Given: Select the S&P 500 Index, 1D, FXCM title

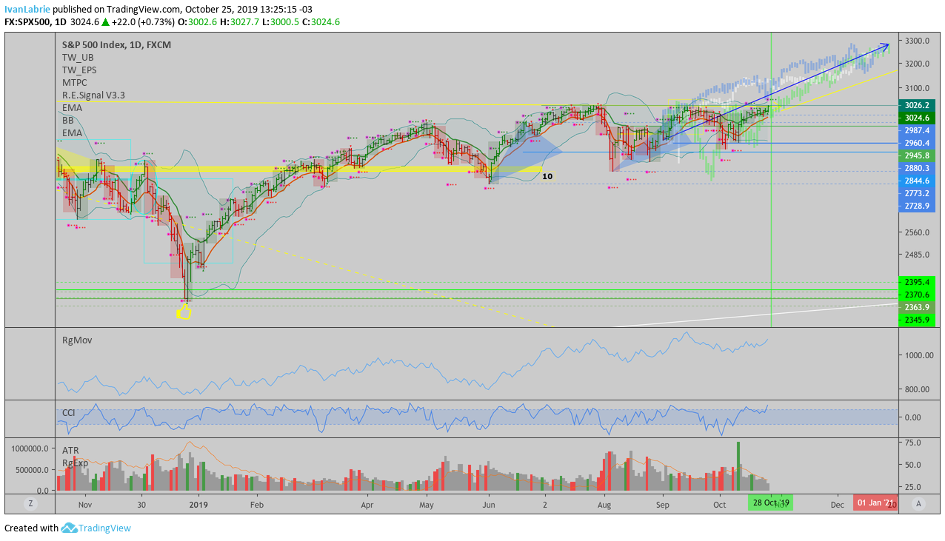Looking at the screenshot, I should click(x=116, y=45).
